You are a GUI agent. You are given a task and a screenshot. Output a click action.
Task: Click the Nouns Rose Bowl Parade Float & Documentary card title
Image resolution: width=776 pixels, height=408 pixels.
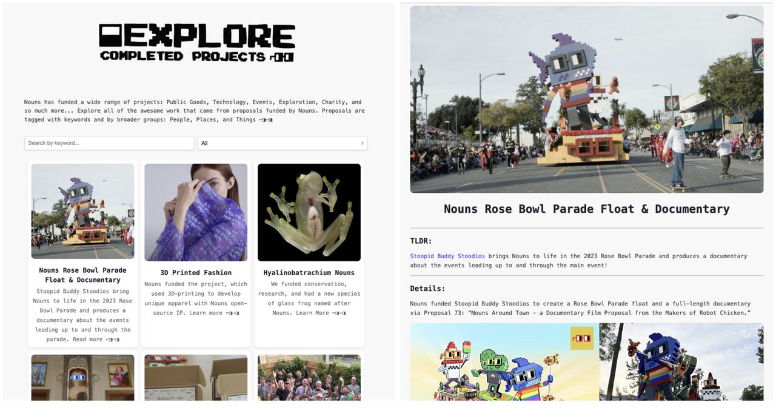tap(82, 275)
